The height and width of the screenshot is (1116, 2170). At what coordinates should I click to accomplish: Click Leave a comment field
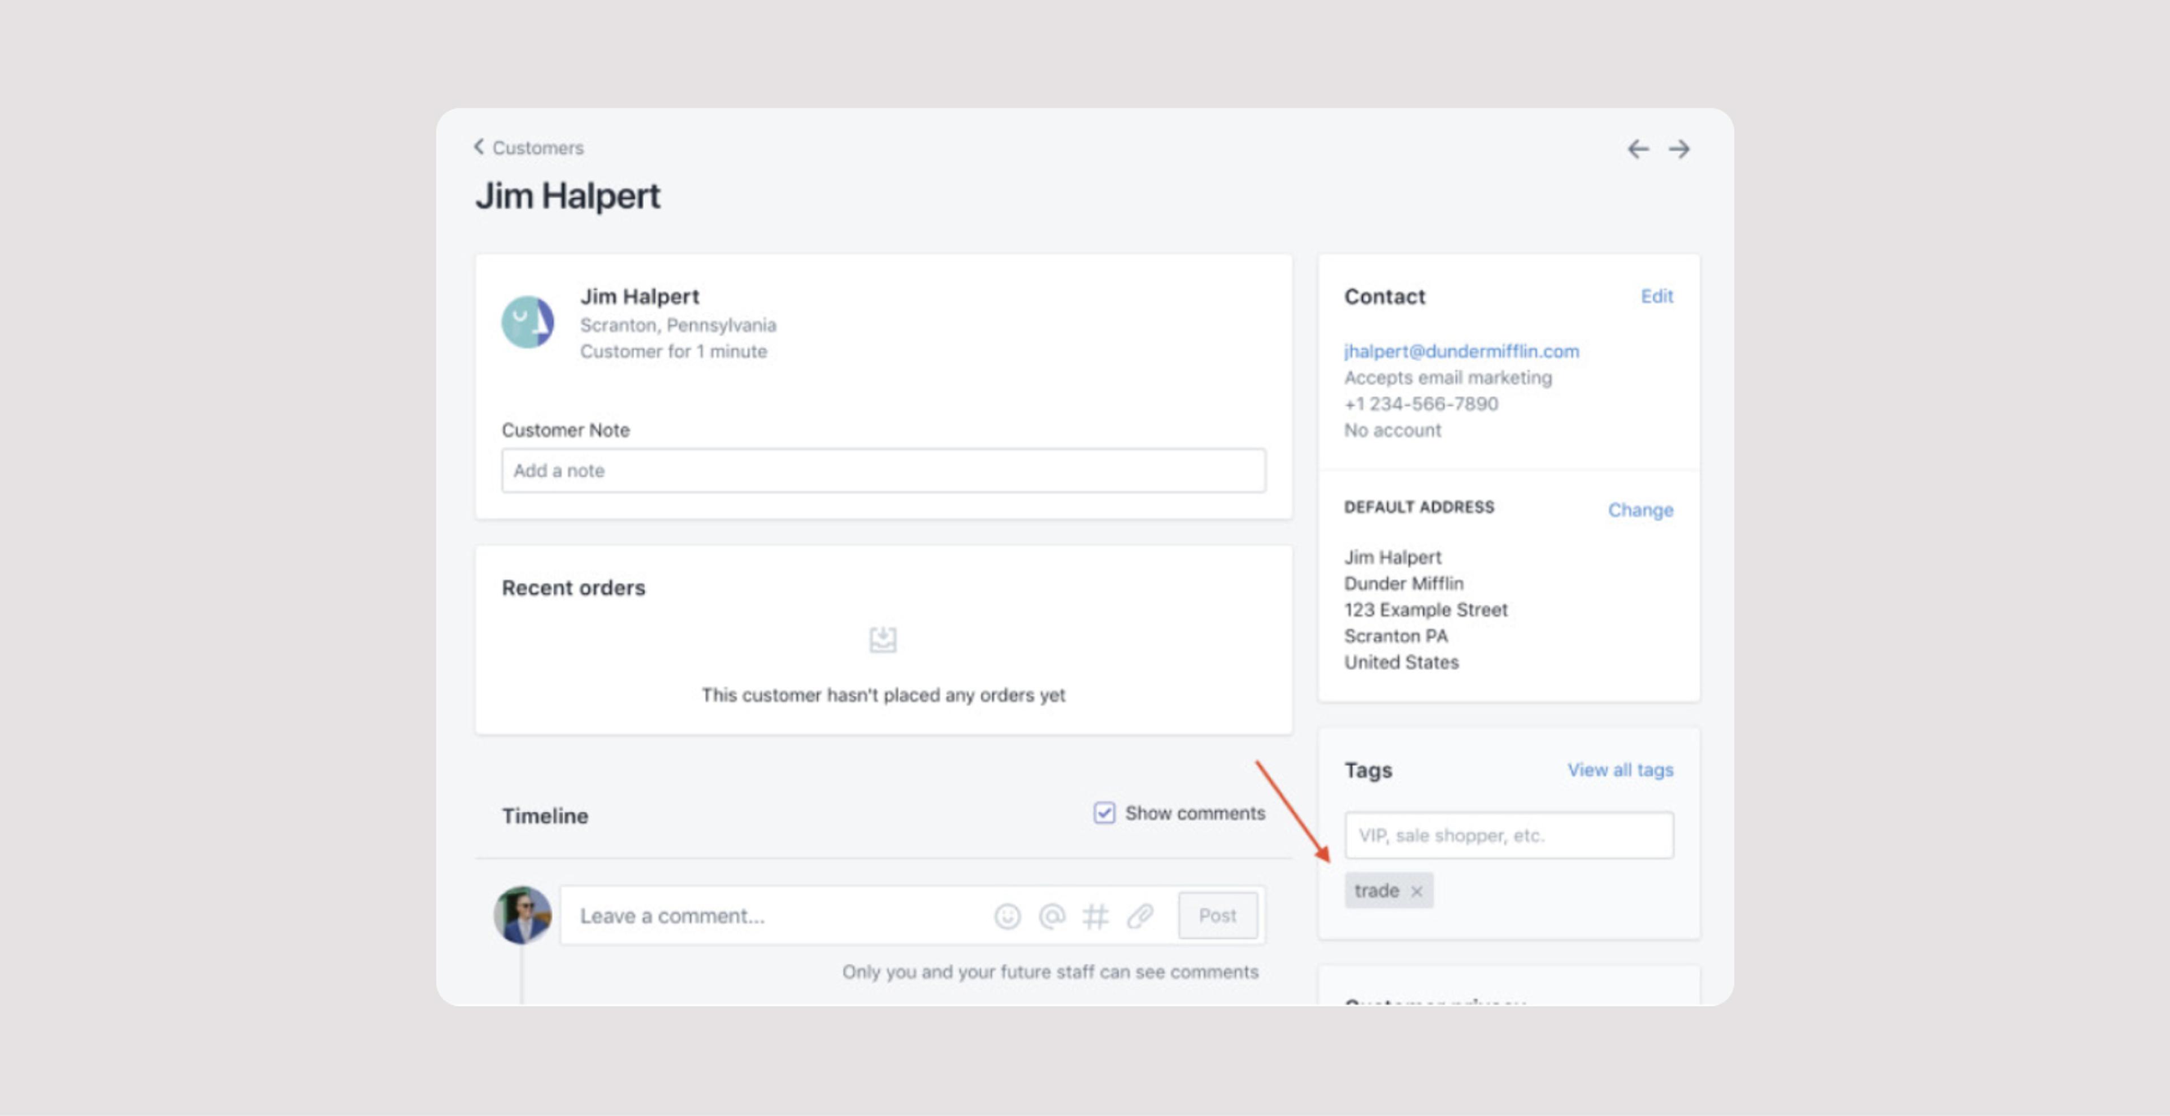(775, 915)
